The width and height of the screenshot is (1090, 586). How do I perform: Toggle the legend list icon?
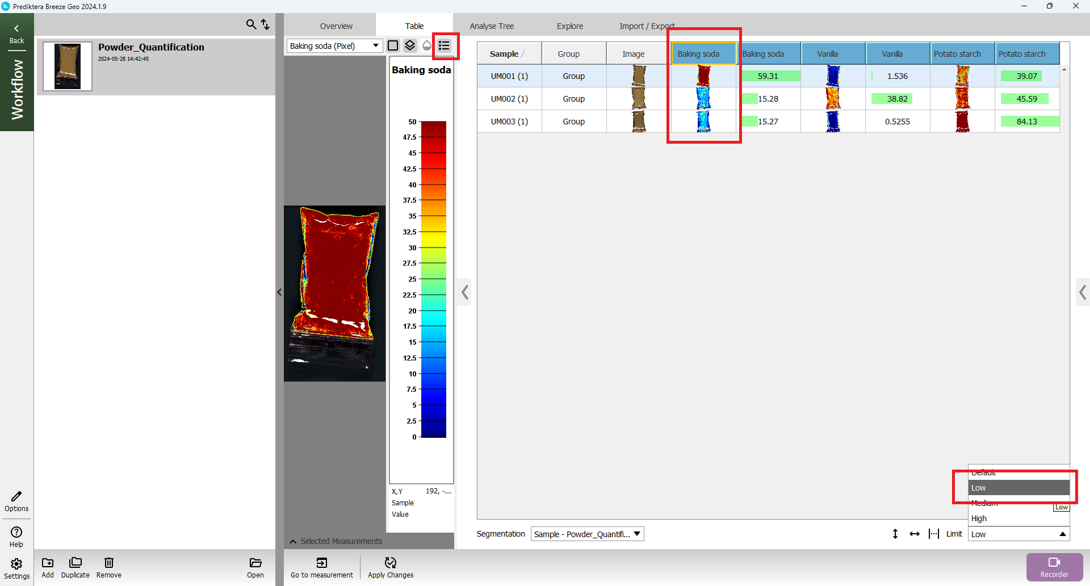pos(444,45)
